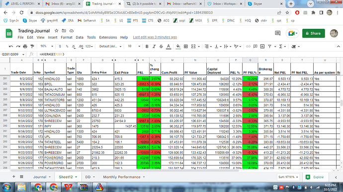Open the Borders tool icon

tap(186, 46)
